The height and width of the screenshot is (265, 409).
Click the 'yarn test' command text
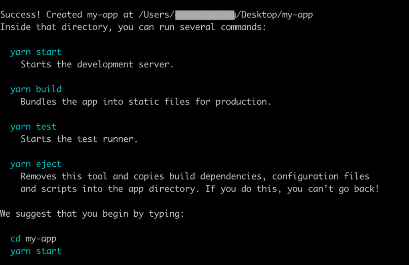(x=34, y=127)
